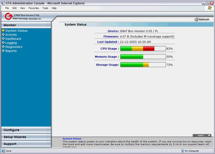The image size is (215, 154).
Task: Click the My Computer status bar icon
Action: point(182,151)
